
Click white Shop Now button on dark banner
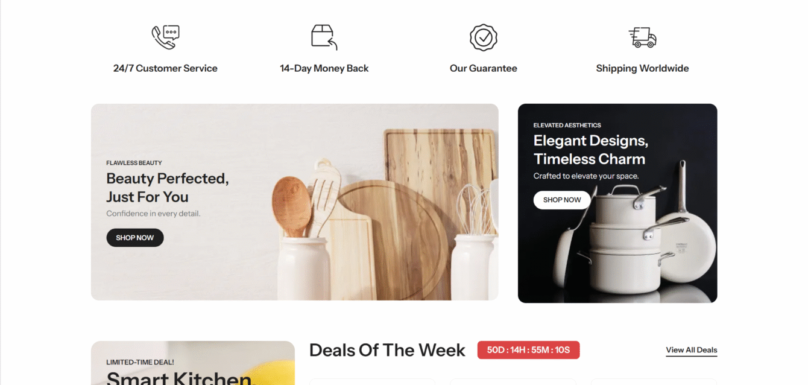pyautogui.click(x=562, y=200)
